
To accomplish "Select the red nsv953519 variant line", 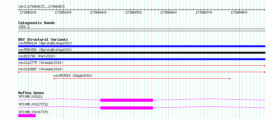I will (142, 79).
